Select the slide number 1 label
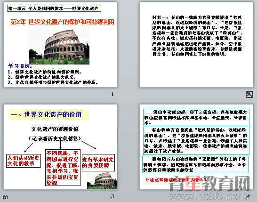257x202 pixels. (x=112, y=94)
